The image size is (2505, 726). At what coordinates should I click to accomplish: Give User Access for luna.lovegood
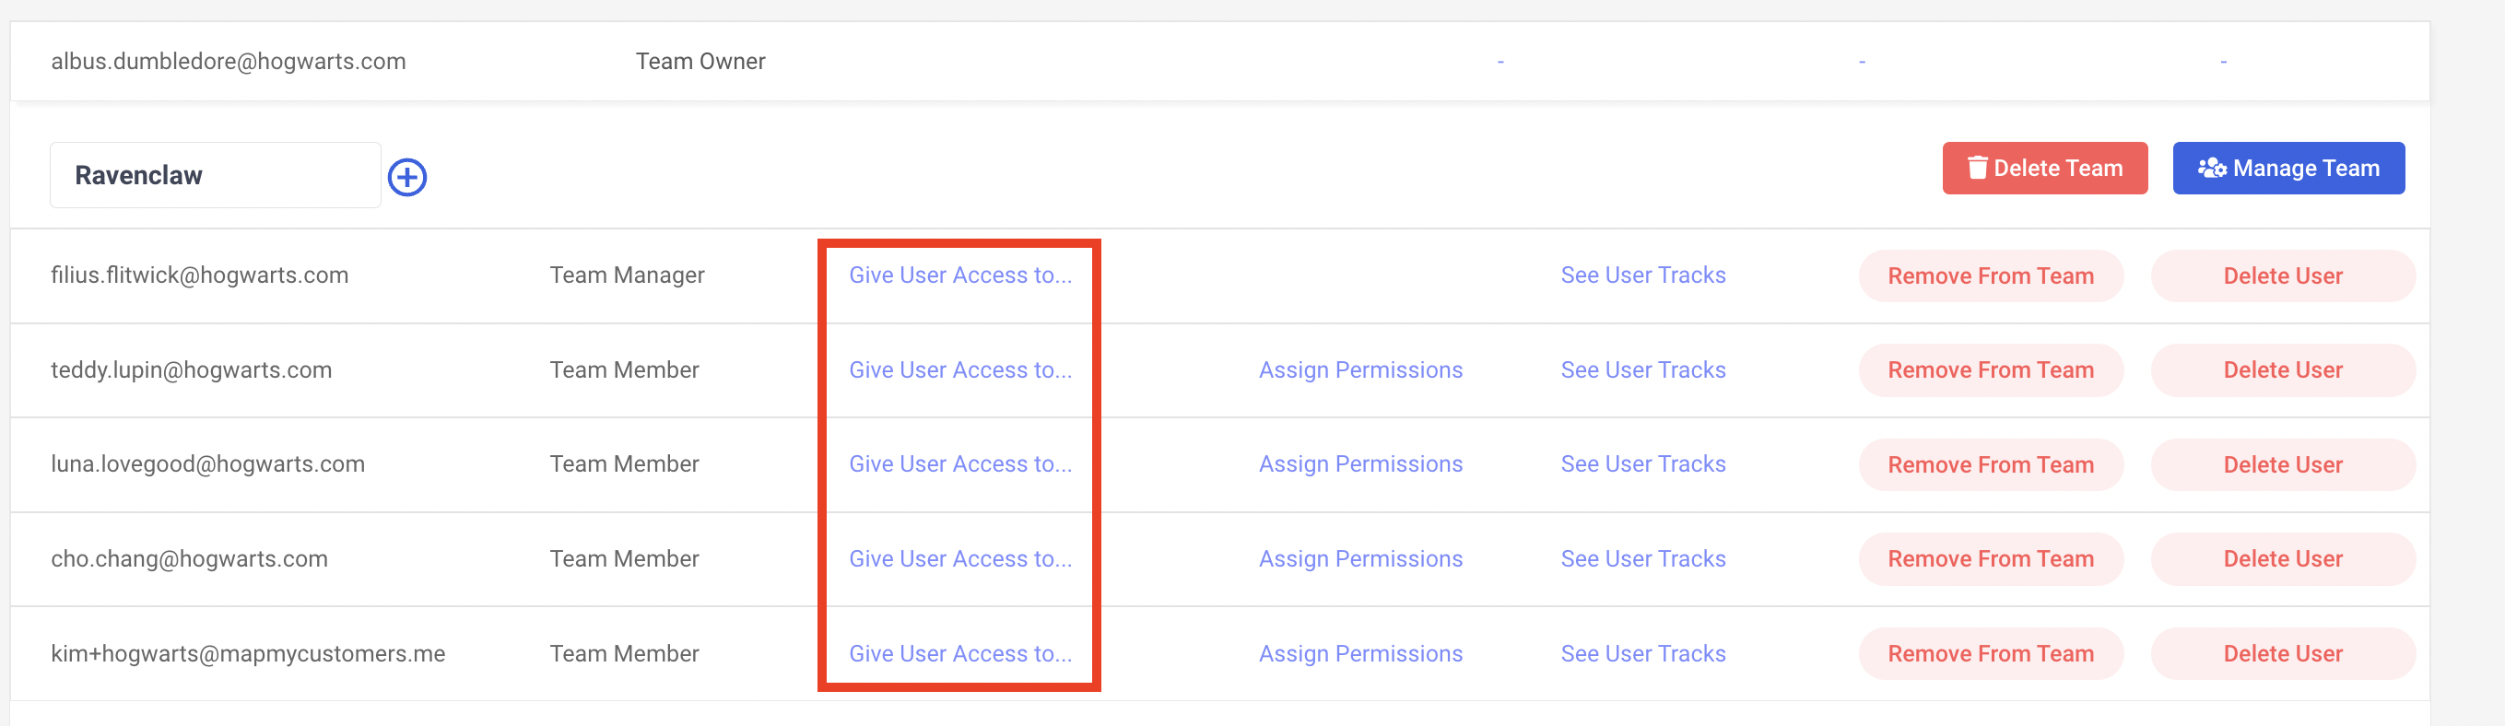[960, 464]
